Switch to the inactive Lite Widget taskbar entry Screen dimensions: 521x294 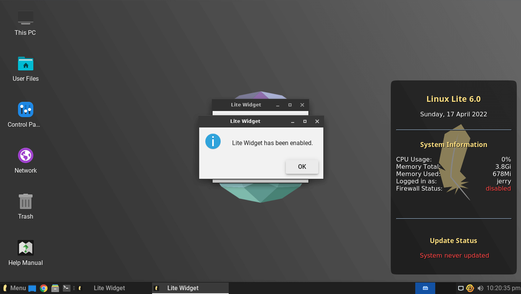[109, 288]
